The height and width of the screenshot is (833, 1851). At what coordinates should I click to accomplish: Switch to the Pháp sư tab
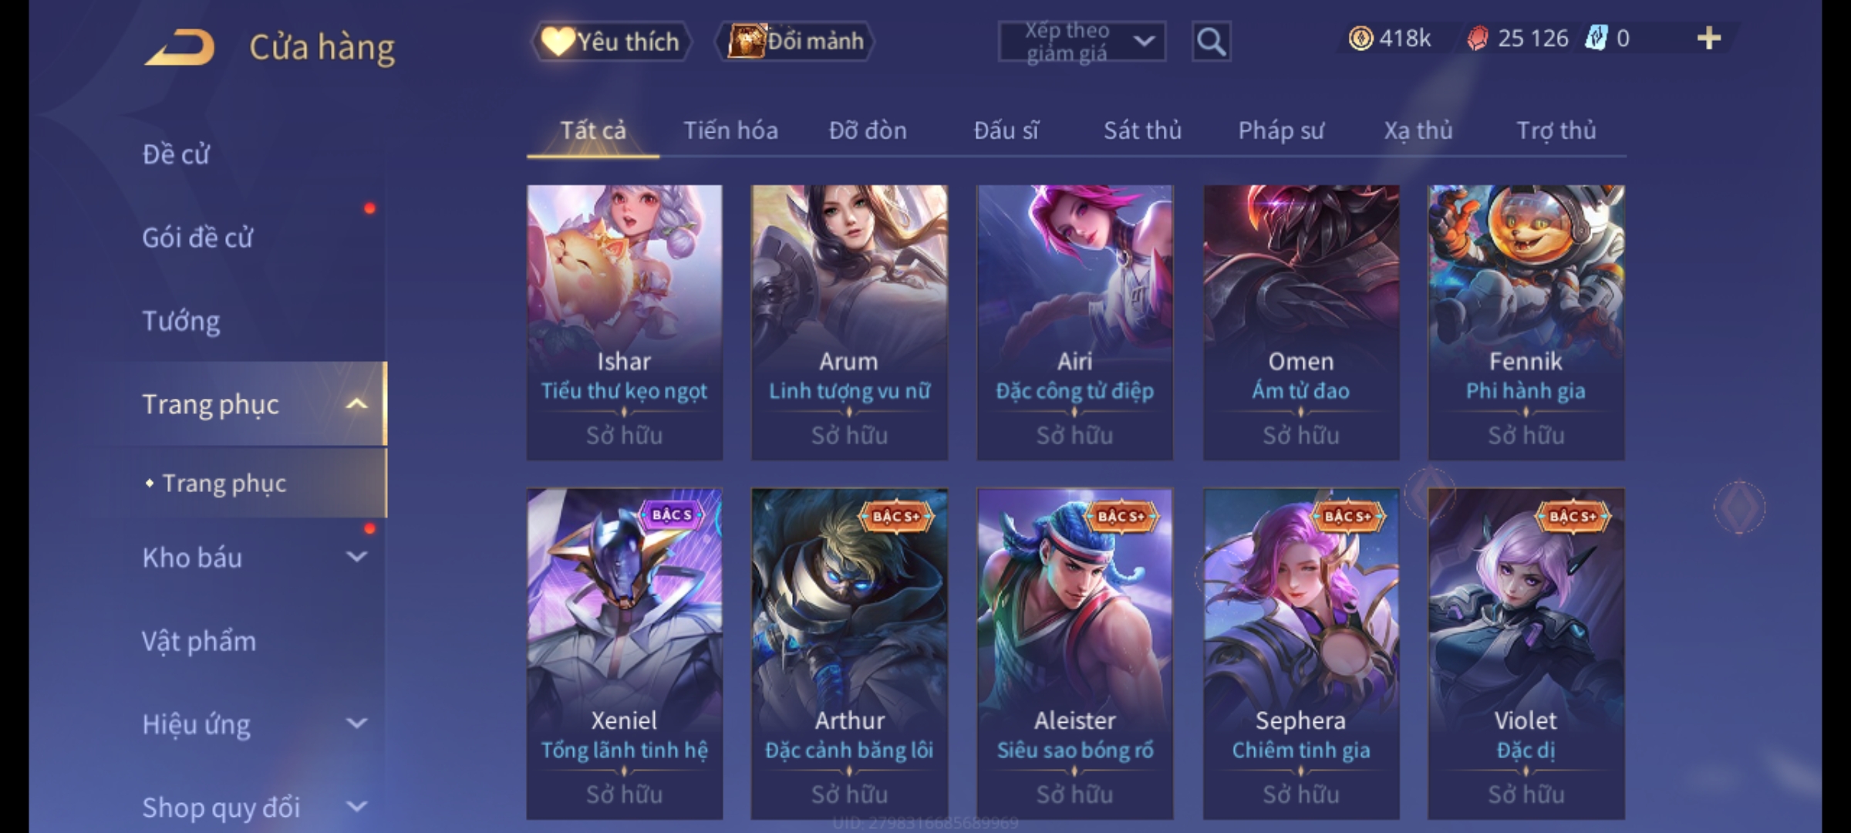pos(1281,130)
